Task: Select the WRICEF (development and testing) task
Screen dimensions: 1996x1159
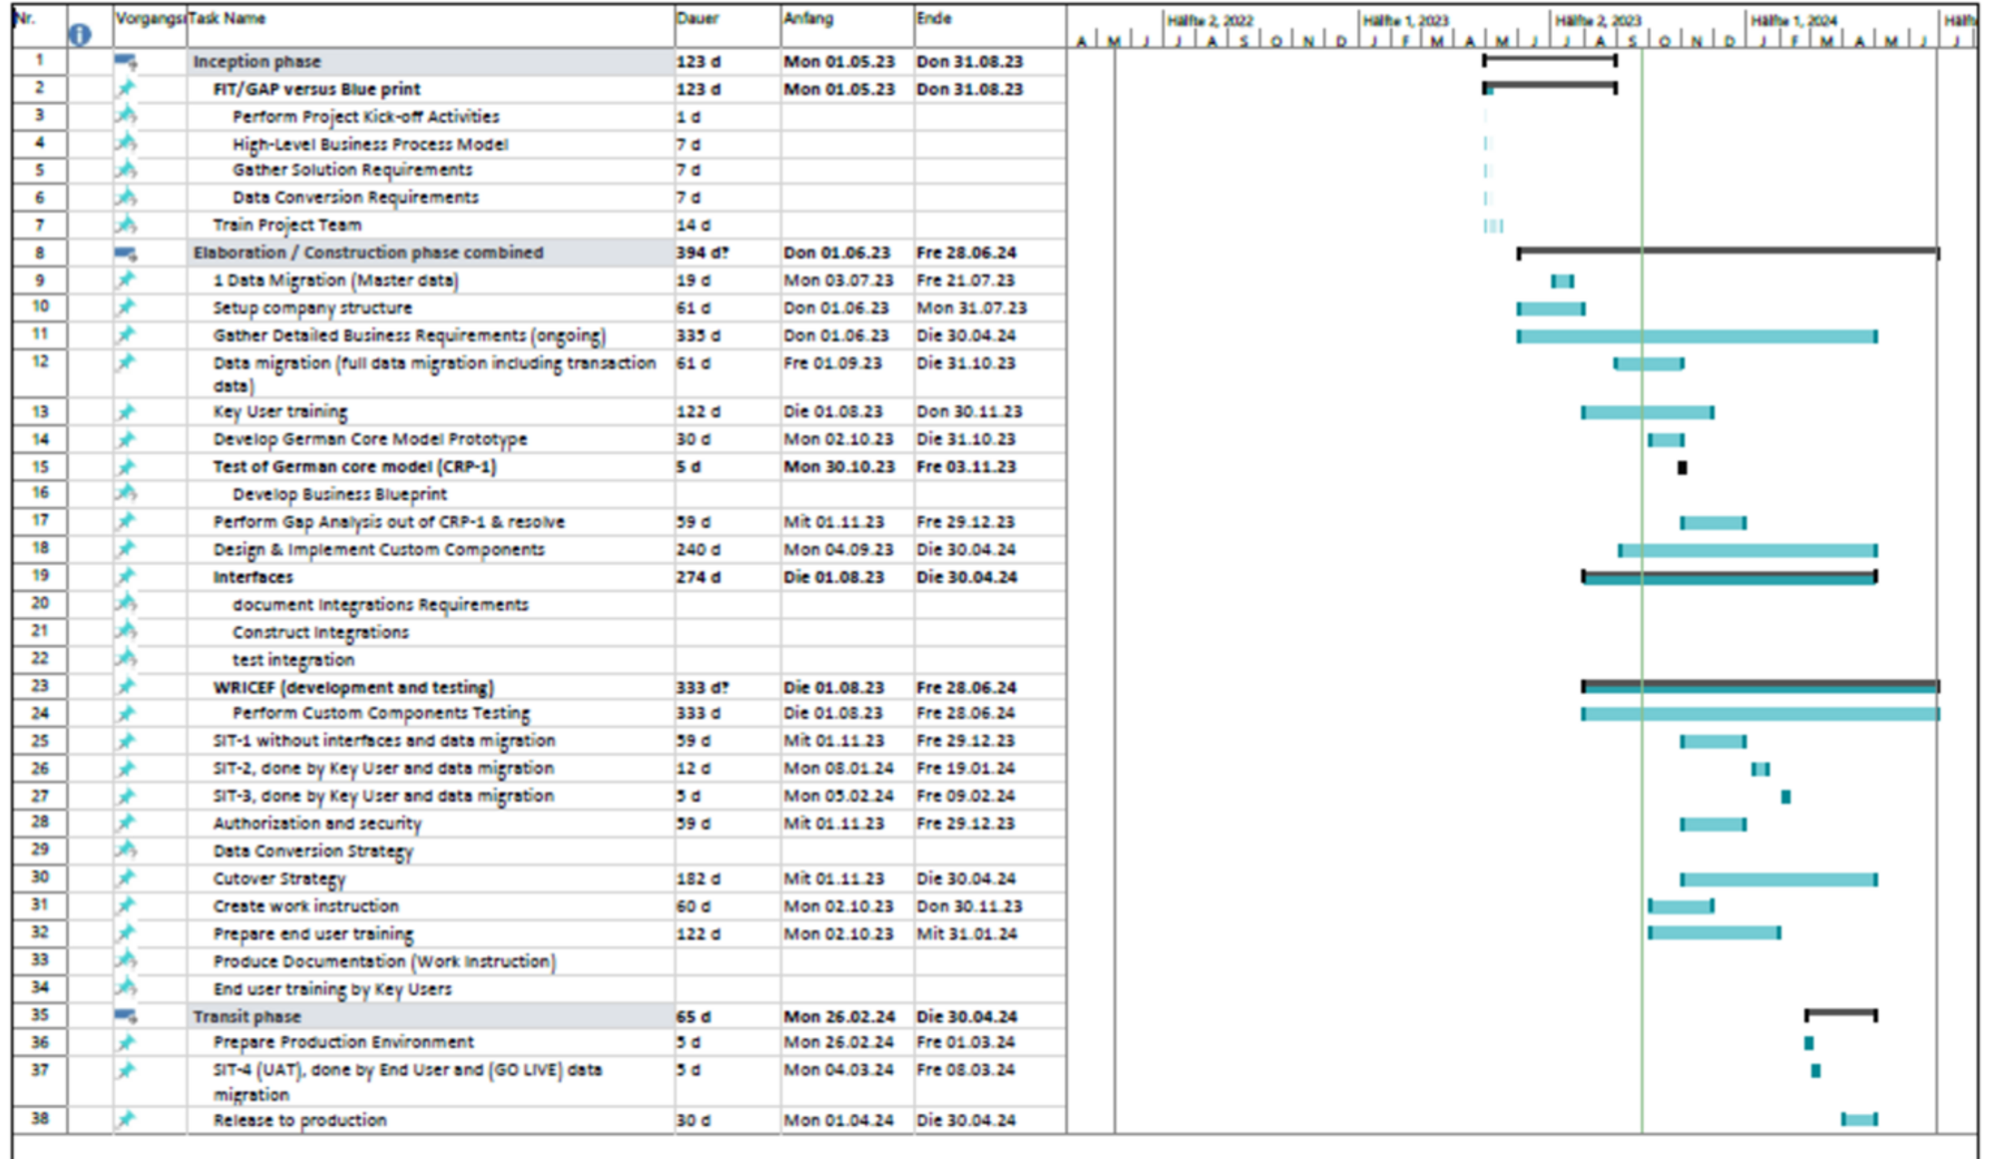Action: 353,688
